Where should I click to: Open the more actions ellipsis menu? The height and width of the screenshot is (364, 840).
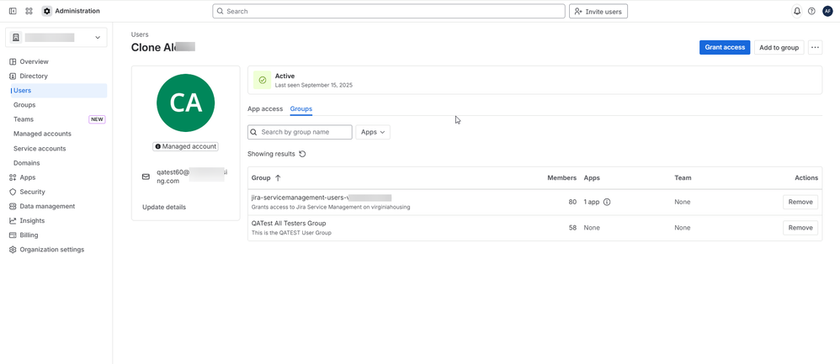[815, 47]
